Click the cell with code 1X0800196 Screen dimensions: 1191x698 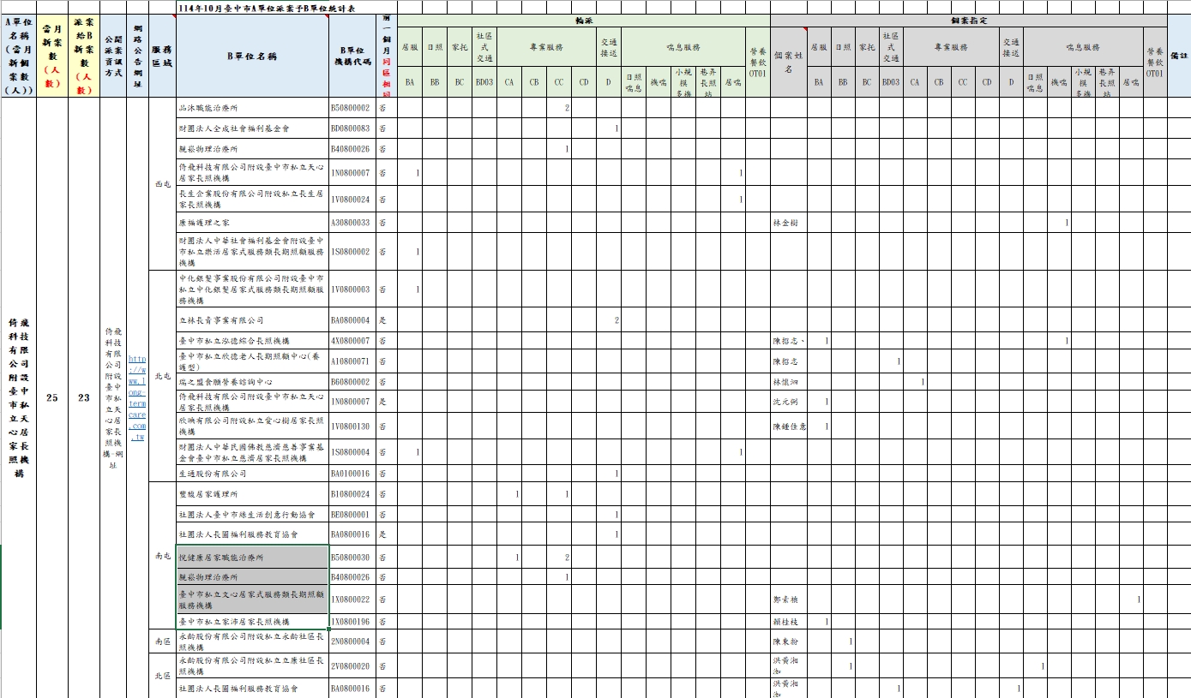tap(351, 622)
